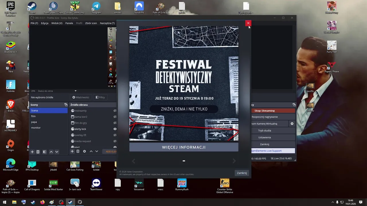Image resolution: width=367 pixels, height=206 pixels.
Task: Open Edycja menu in OBS
Action: [x=44, y=23]
